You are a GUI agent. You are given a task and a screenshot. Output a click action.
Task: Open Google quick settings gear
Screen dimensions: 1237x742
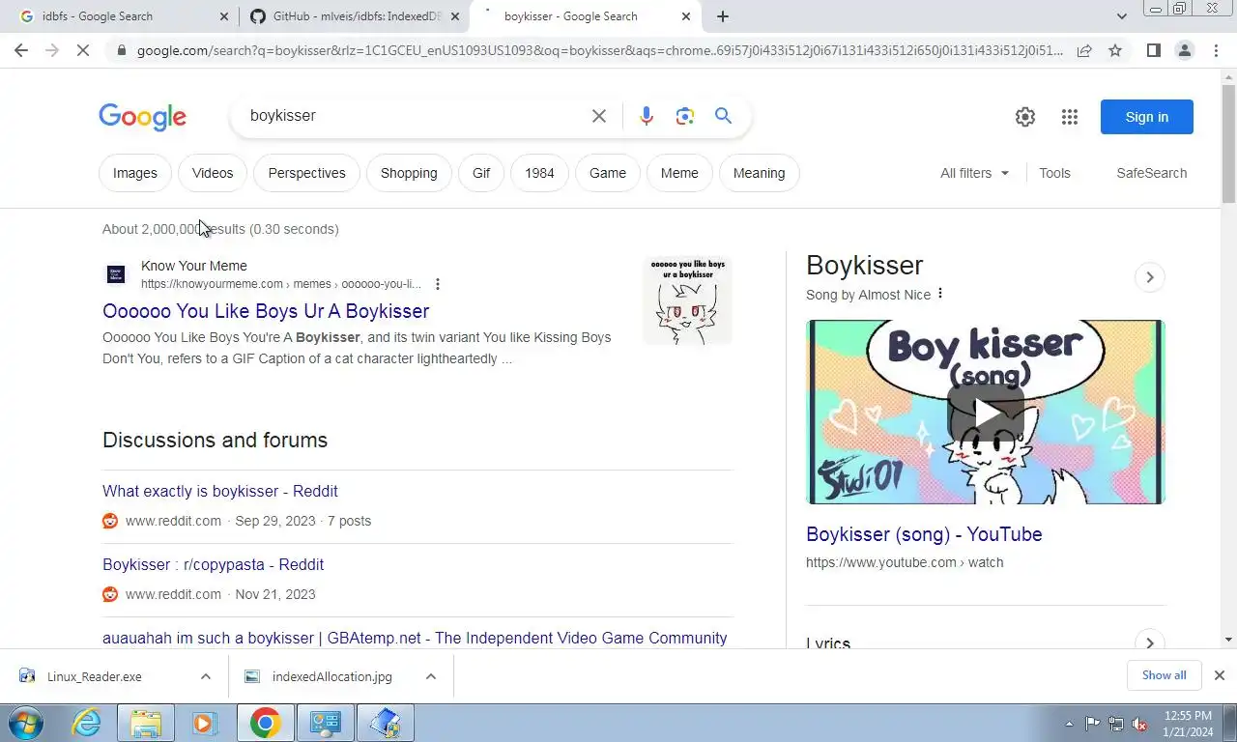coord(1025,117)
